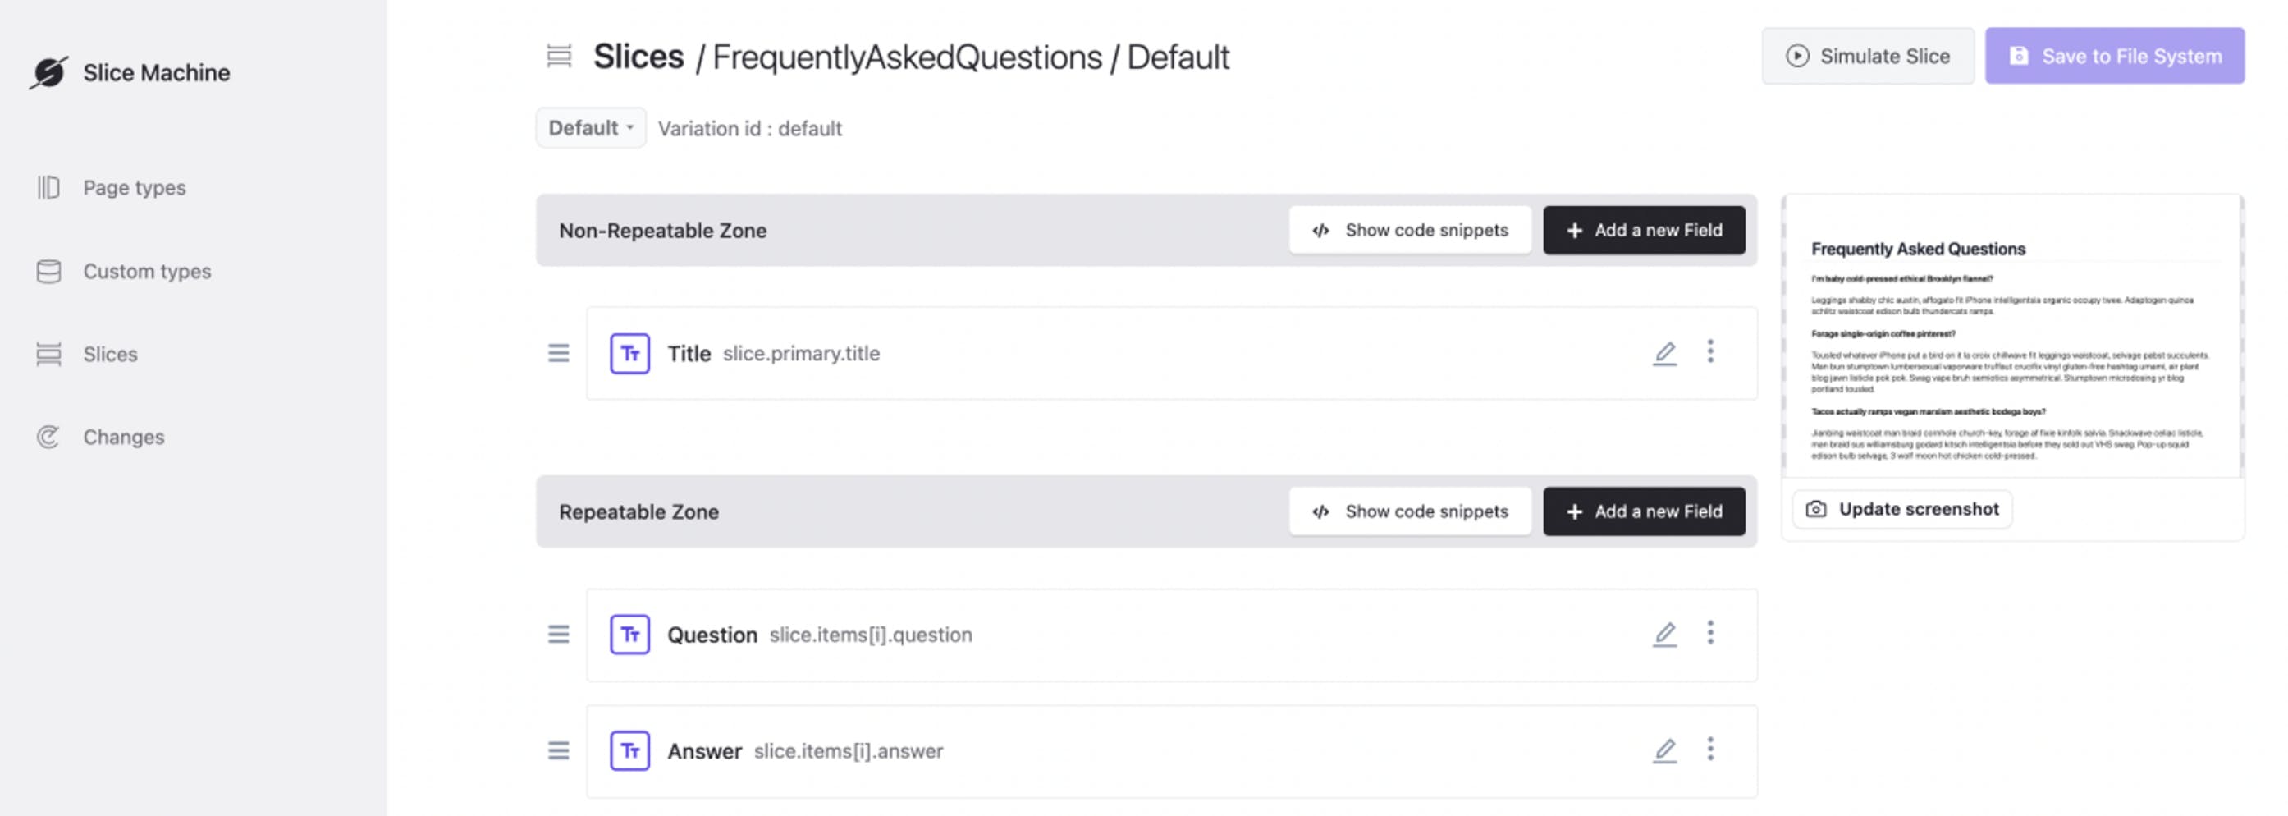The height and width of the screenshot is (816, 2288).
Task: Click the Slice Machine logo icon
Action: click(x=49, y=72)
